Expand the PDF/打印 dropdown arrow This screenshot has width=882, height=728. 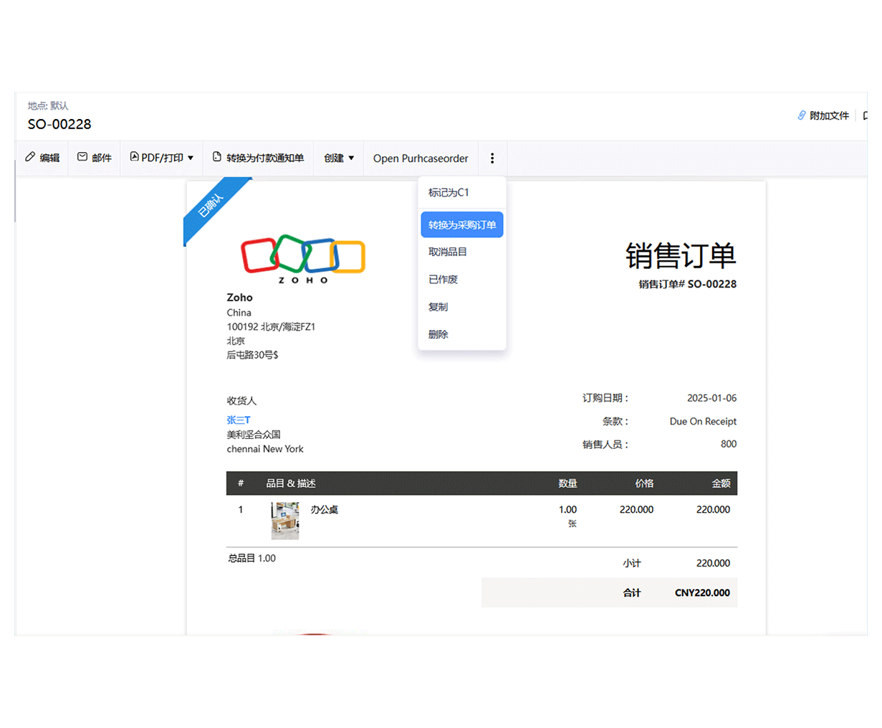click(191, 158)
